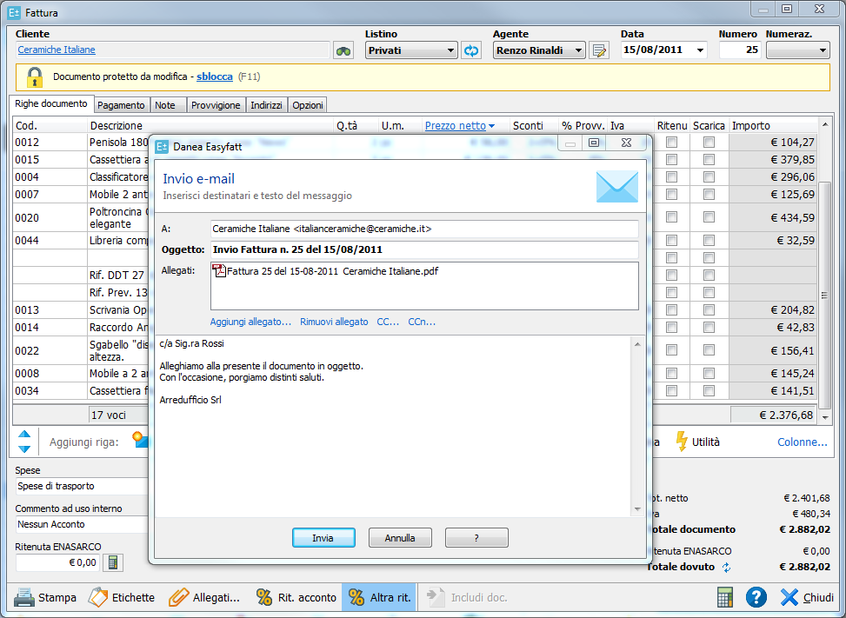Click the Aggiungi allegato link
Image resolution: width=846 pixels, height=618 pixels.
250,322
